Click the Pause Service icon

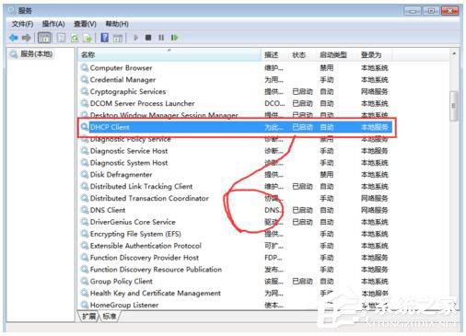pos(161,38)
